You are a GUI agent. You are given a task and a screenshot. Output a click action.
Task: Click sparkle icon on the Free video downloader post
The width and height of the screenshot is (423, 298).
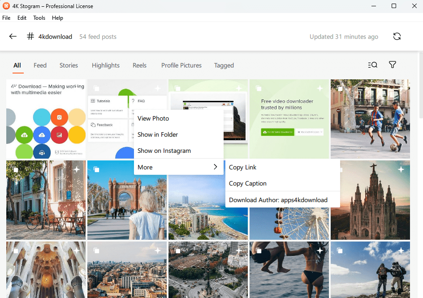[x=319, y=88]
